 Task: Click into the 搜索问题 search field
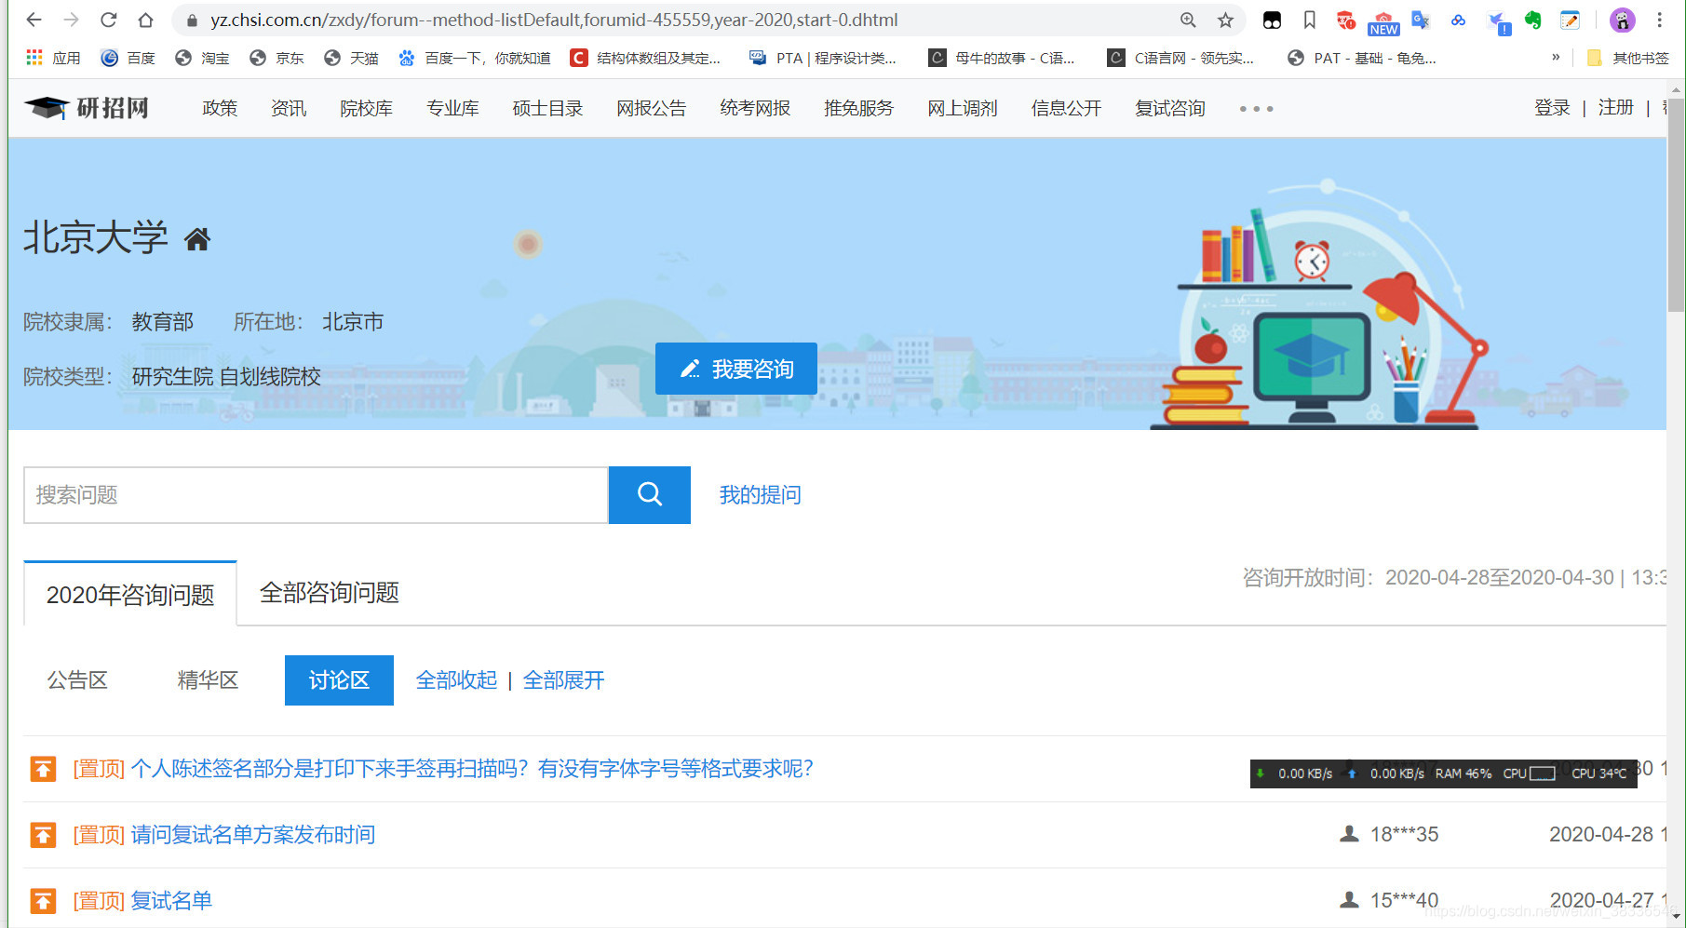pos(316,495)
